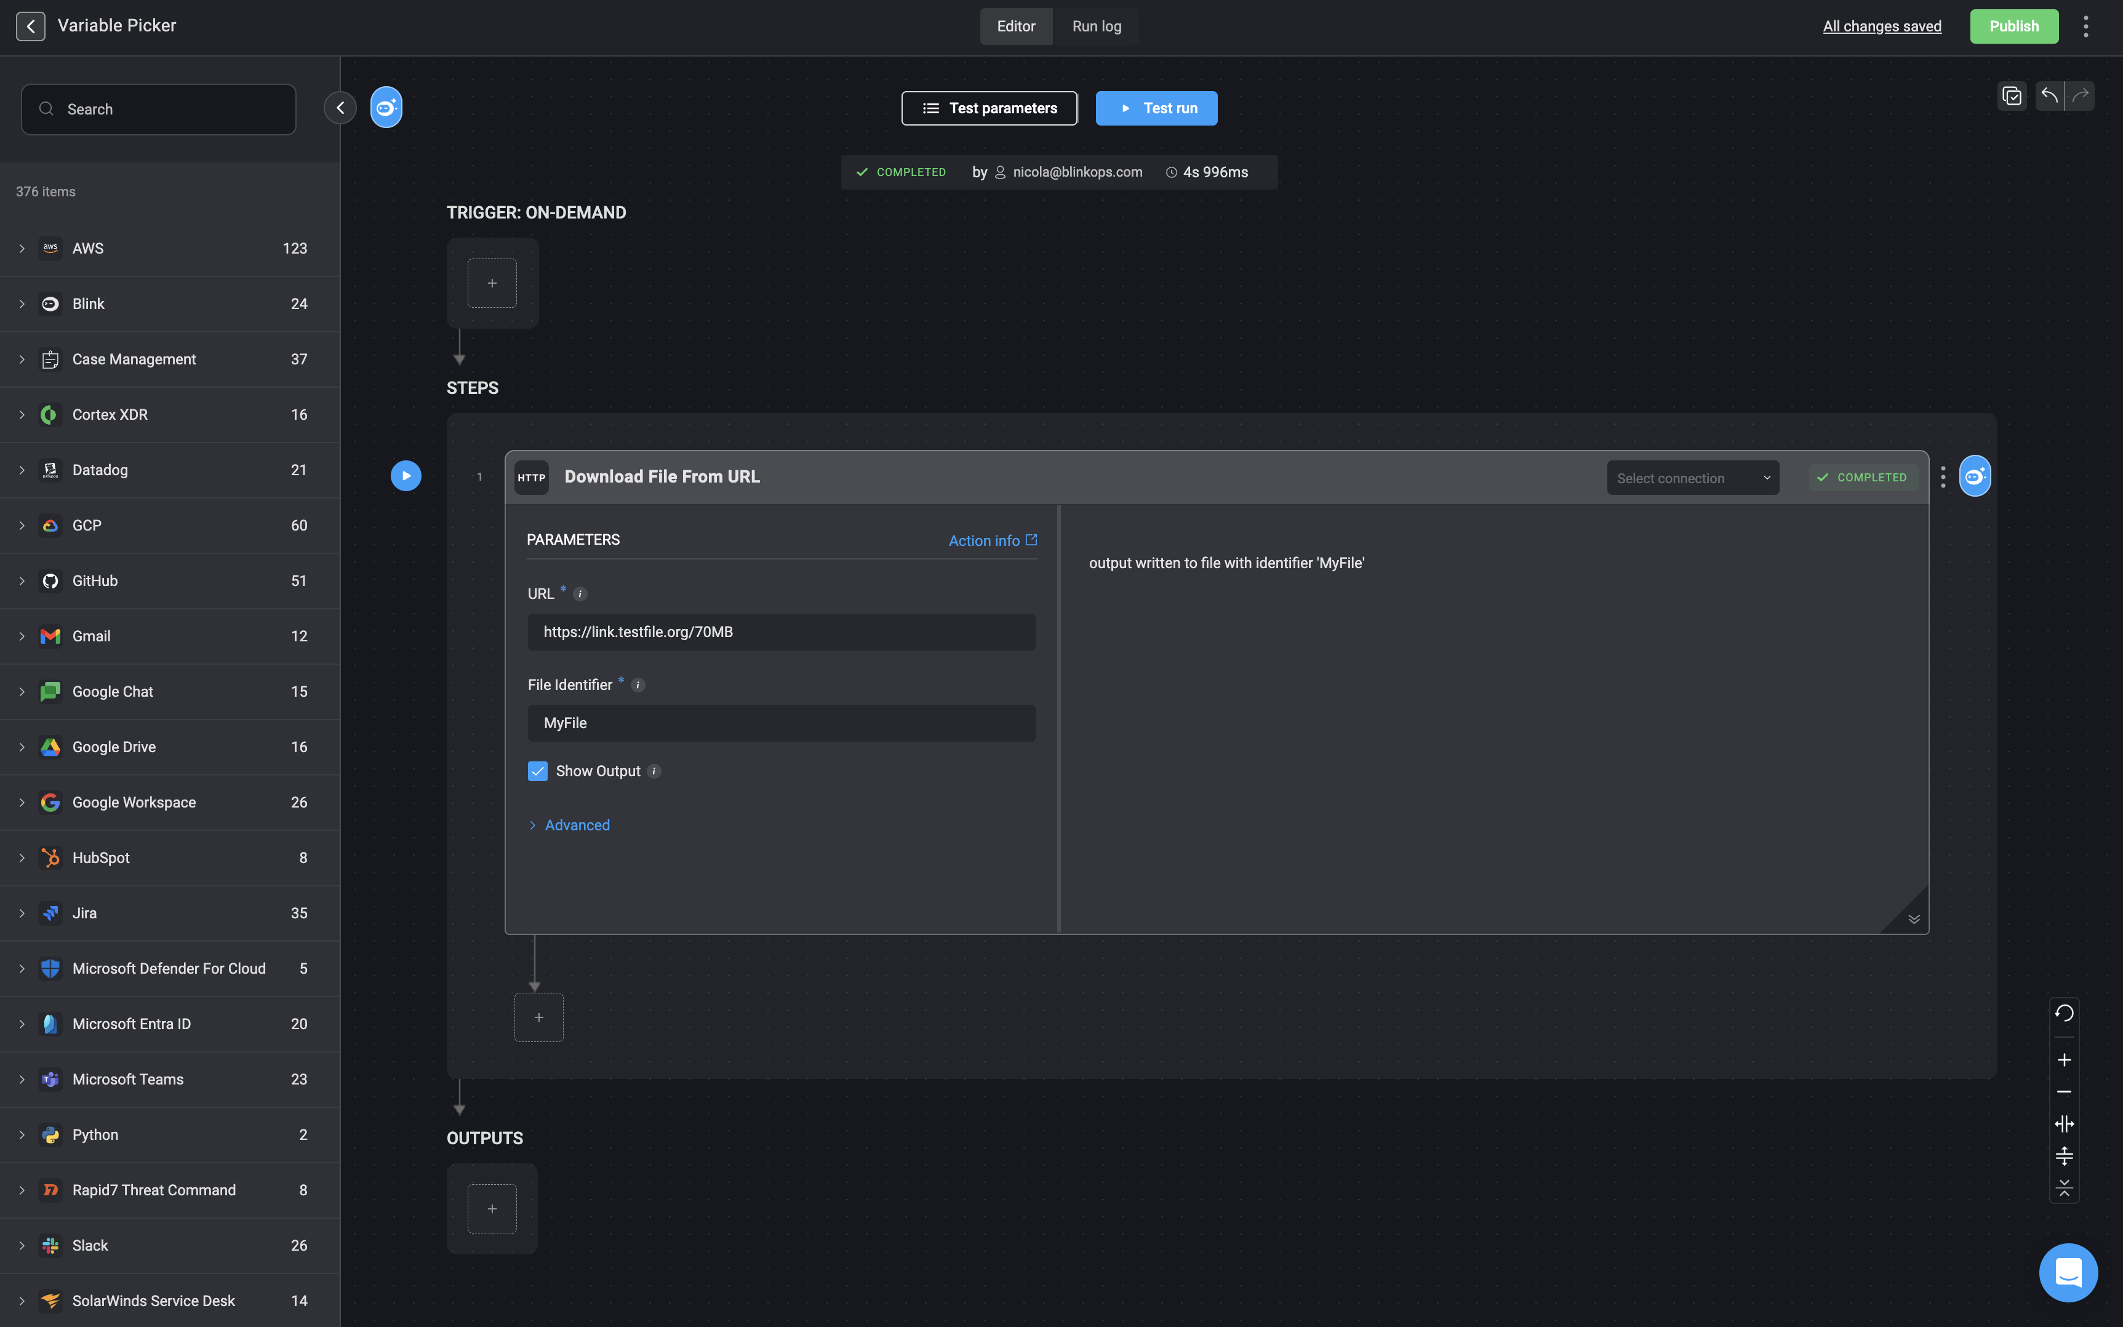Switch to the Run log tab
The width and height of the screenshot is (2123, 1327).
(x=1097, y=26)
